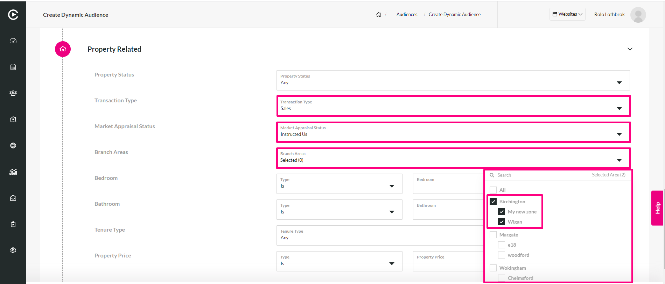The height and width of the screenshot is (284, 665).
Task: Open the Tenure Type dropdown
Action: [380, 235]
